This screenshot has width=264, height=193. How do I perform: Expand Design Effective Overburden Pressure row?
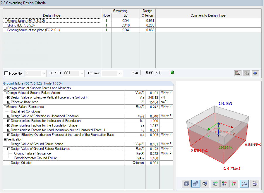(x=8, y=135)
